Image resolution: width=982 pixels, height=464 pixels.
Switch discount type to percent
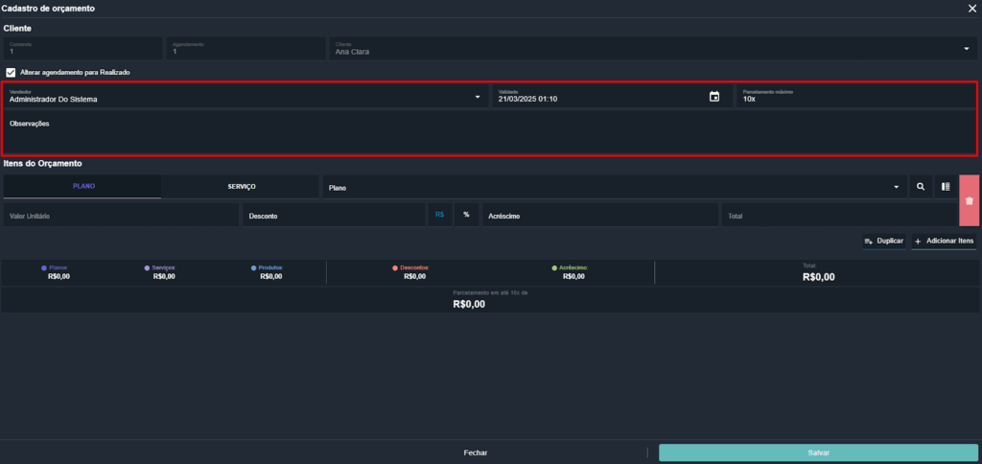(466, 215)
